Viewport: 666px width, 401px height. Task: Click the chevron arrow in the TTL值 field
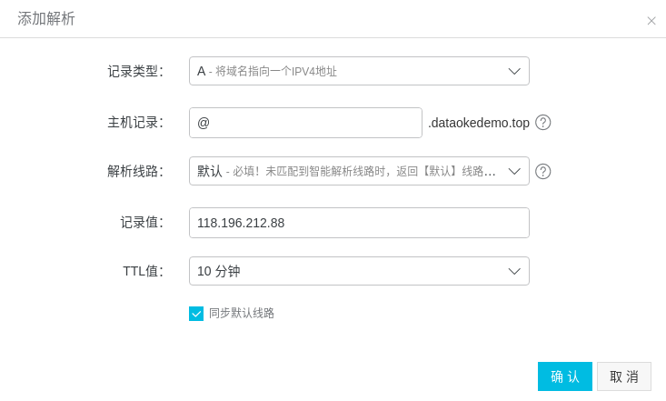point(514,271)
